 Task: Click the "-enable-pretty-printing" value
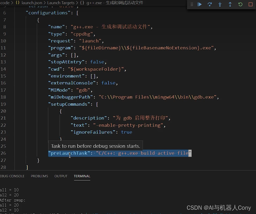(128, 125)
